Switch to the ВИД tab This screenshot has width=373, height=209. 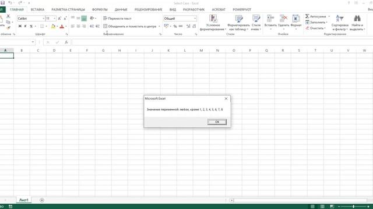click(173, 9)
